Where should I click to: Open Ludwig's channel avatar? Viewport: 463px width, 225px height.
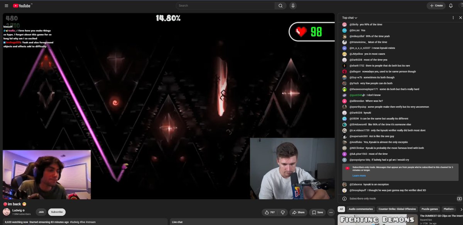6,212
